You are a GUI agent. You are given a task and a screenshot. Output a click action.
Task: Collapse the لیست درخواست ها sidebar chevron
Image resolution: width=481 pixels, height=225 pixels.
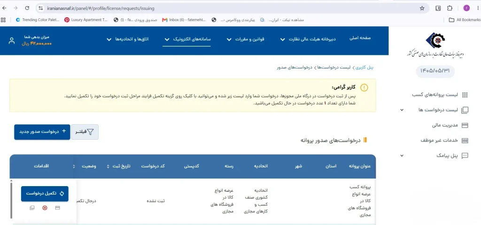(402, 110)
